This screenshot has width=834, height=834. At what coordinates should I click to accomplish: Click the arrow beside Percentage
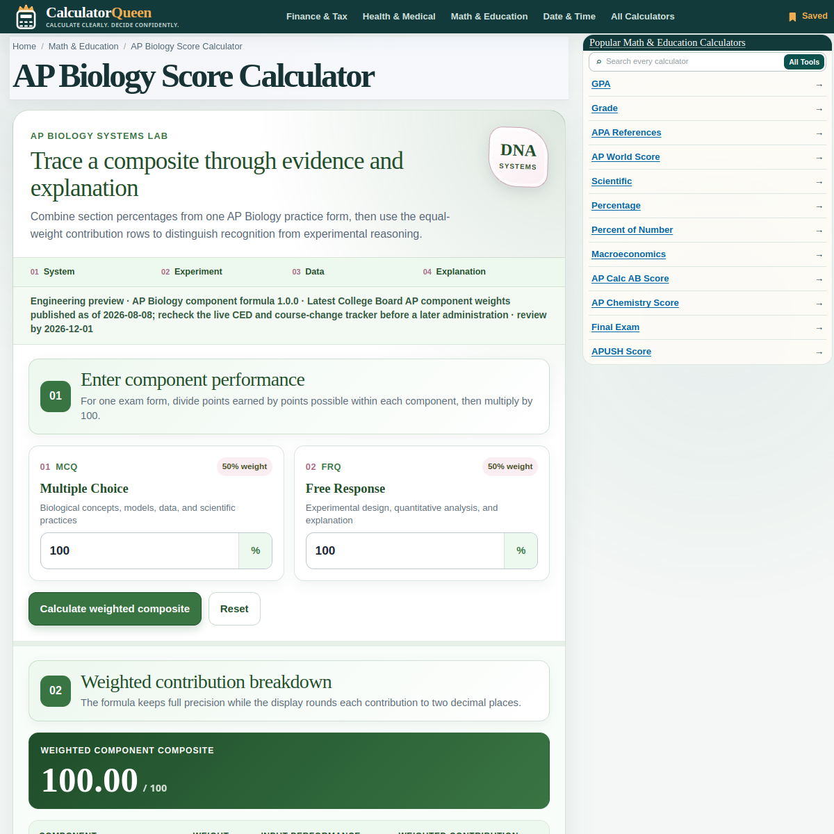(x=819, y=206)
